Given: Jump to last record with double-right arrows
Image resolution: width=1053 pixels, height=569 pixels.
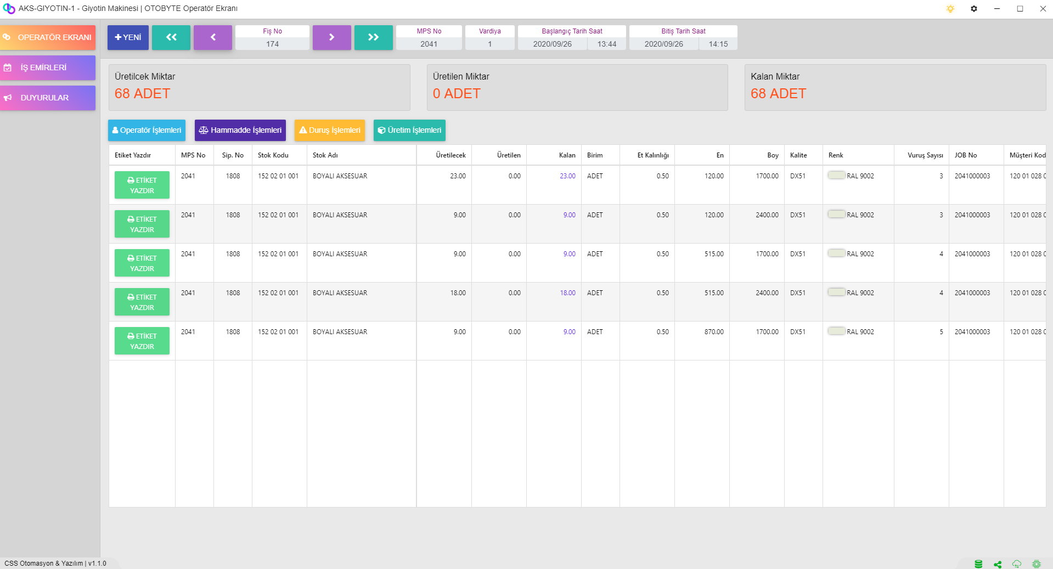Looking at the screenshot, I should tap(373, 37).
